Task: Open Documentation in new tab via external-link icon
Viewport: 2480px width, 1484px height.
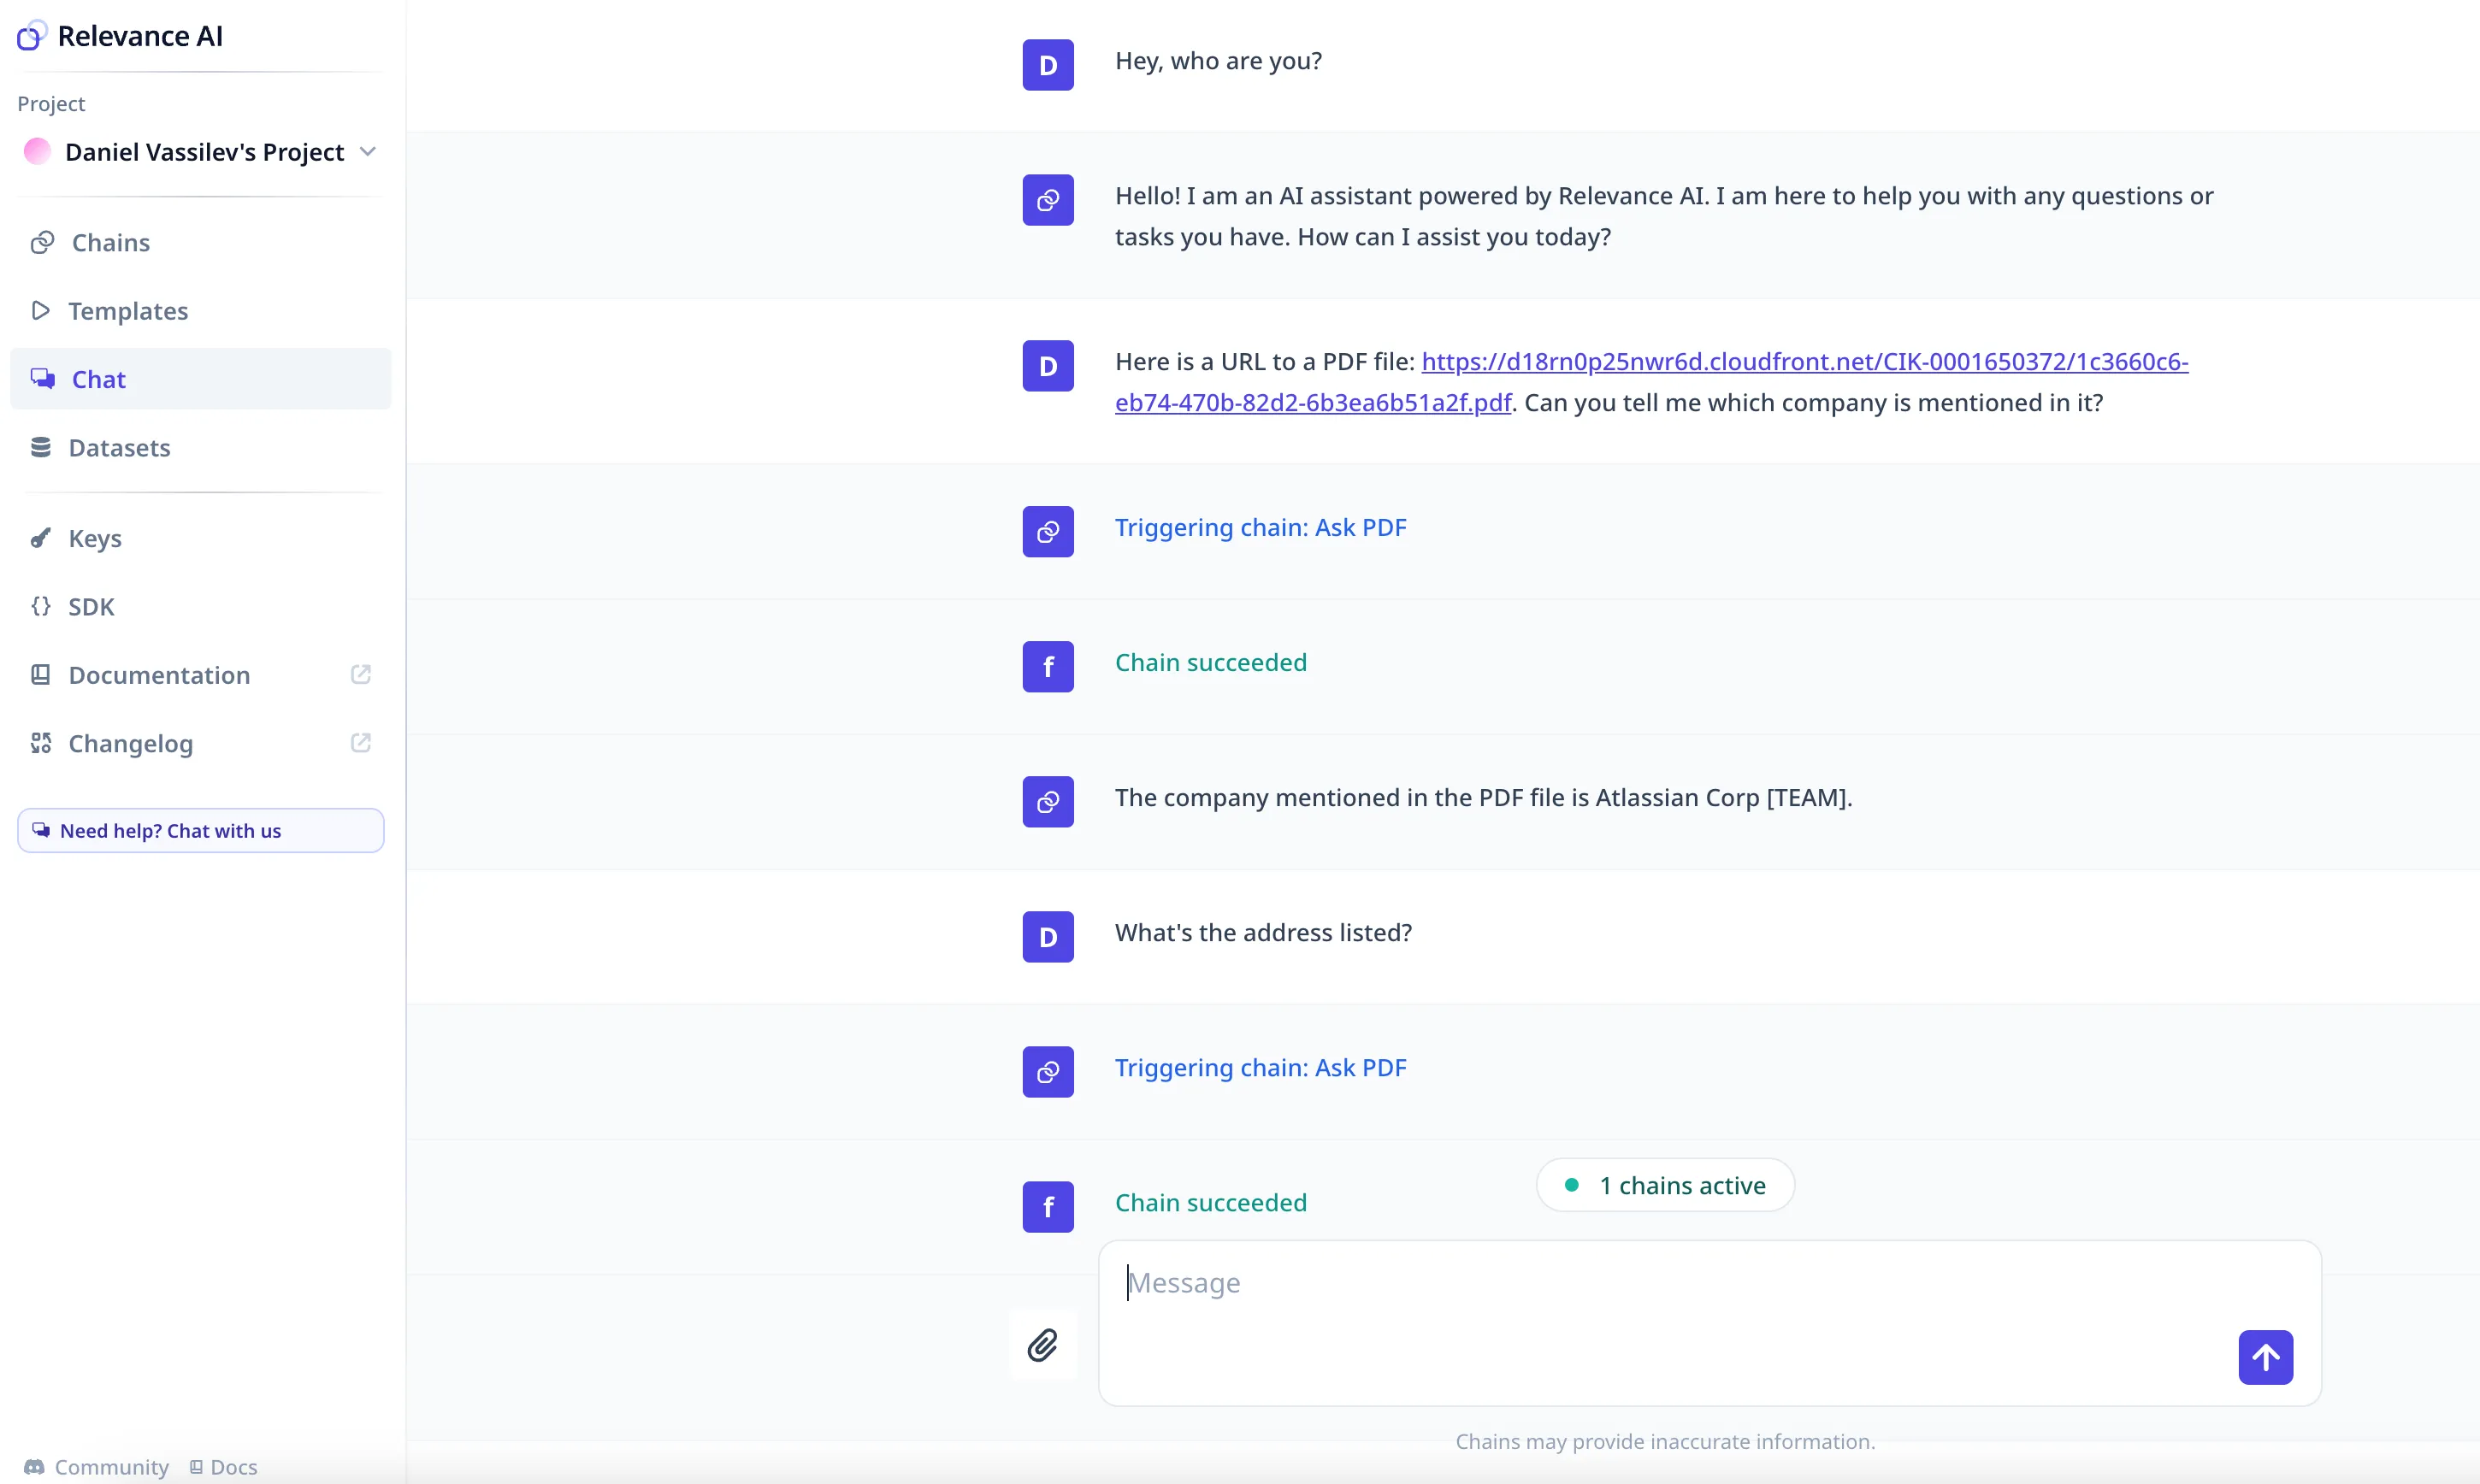Action: pyautogui.click(x=361, y=674)
